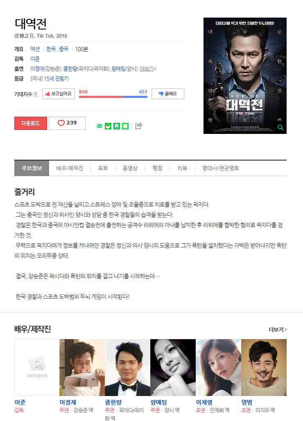Click the red 다운로드 button

(x=31, y=123)
